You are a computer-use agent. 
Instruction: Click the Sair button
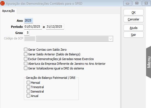tap(133, 35)
